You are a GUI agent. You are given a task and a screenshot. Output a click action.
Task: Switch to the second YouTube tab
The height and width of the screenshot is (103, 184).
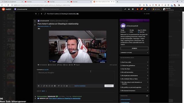[x=58, y=2]
